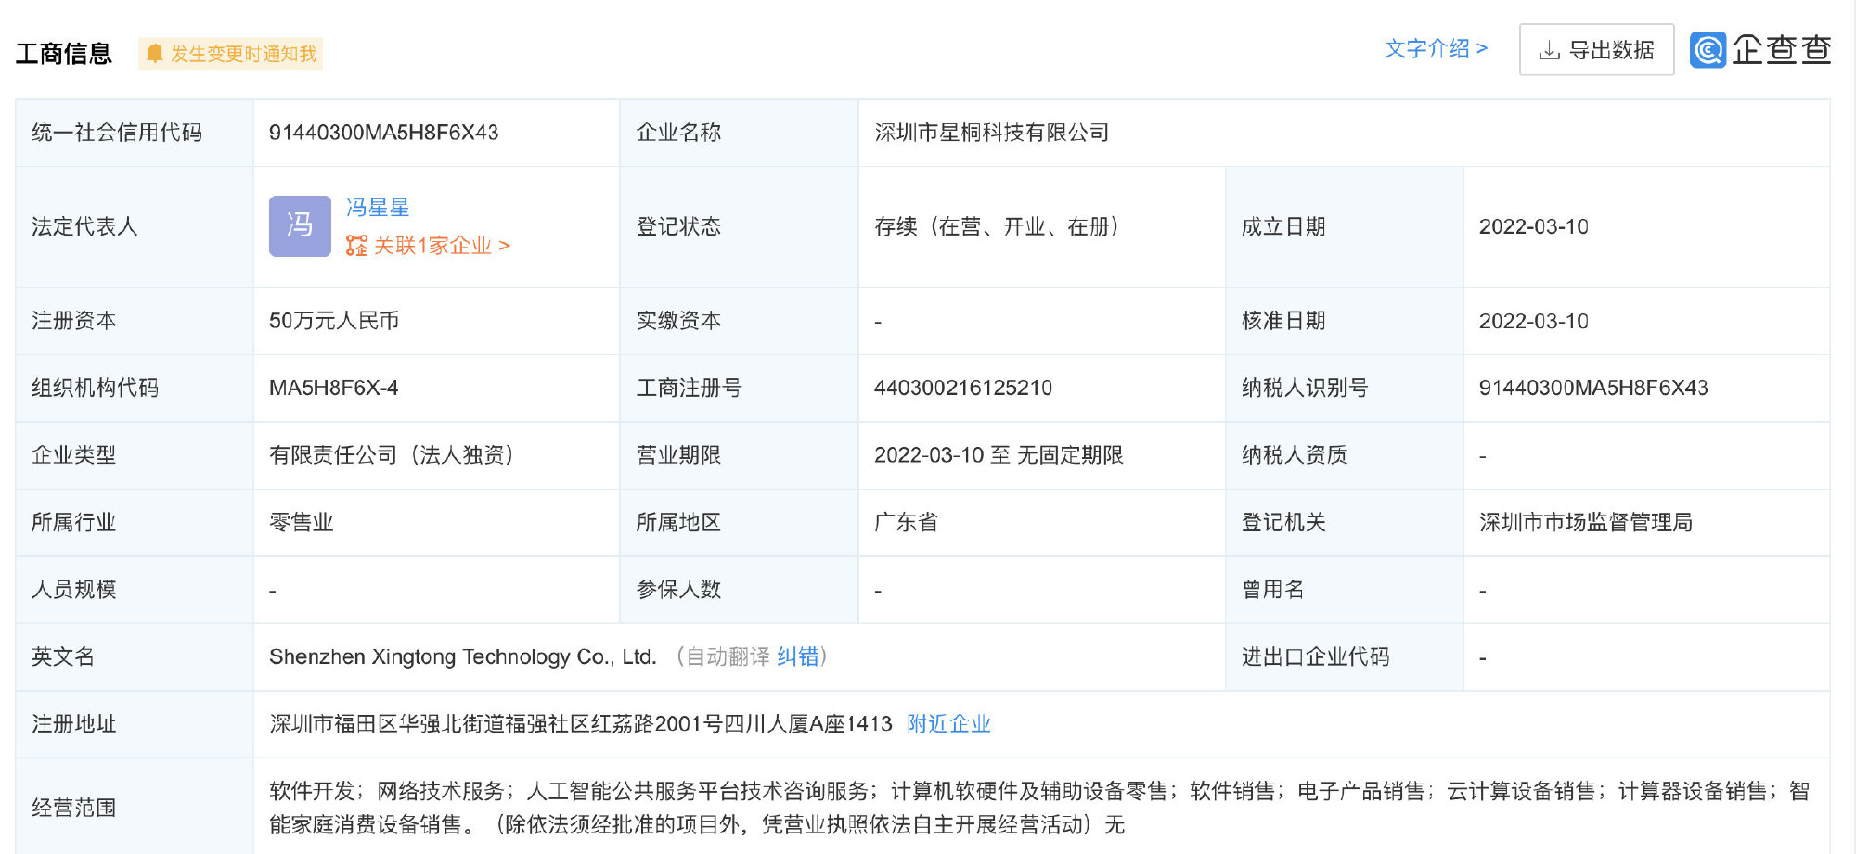1856x854 pixels.
Task: Click the registered address text
Action: pos(580,723)
